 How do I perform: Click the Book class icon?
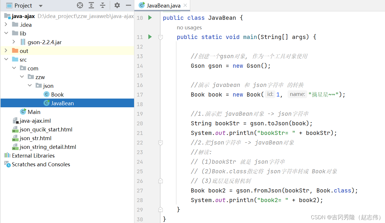[x=47, y=94]
